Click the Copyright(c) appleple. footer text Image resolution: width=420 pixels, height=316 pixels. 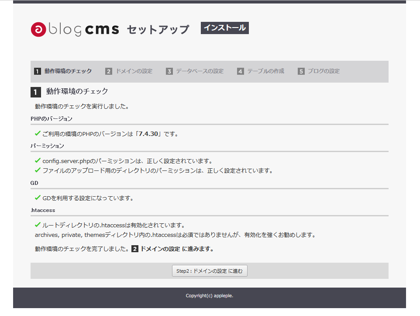click(210, 295)
